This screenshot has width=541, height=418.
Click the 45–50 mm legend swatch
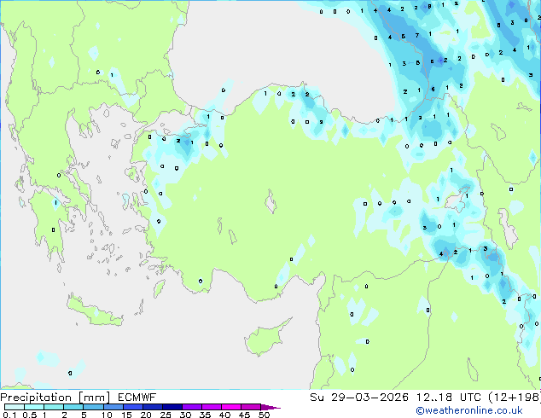(251, 407)
